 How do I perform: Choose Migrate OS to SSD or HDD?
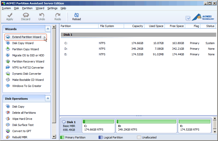click(x=28, y=55)
